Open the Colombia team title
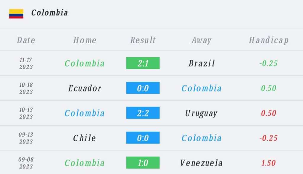 click(49, 13)
